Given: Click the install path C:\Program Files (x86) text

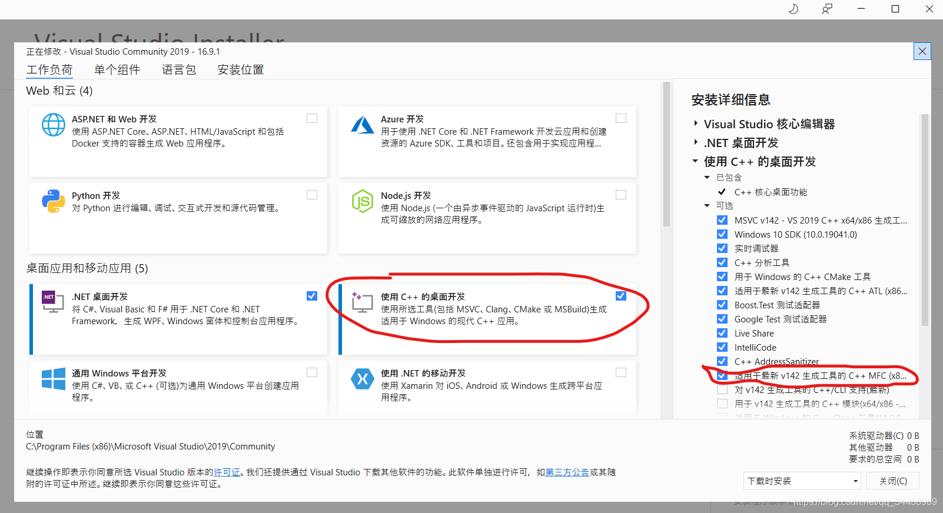Looking at the screenshot, I should (150, 446).
